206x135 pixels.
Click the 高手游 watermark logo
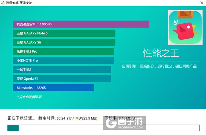[x=124, y=123]
